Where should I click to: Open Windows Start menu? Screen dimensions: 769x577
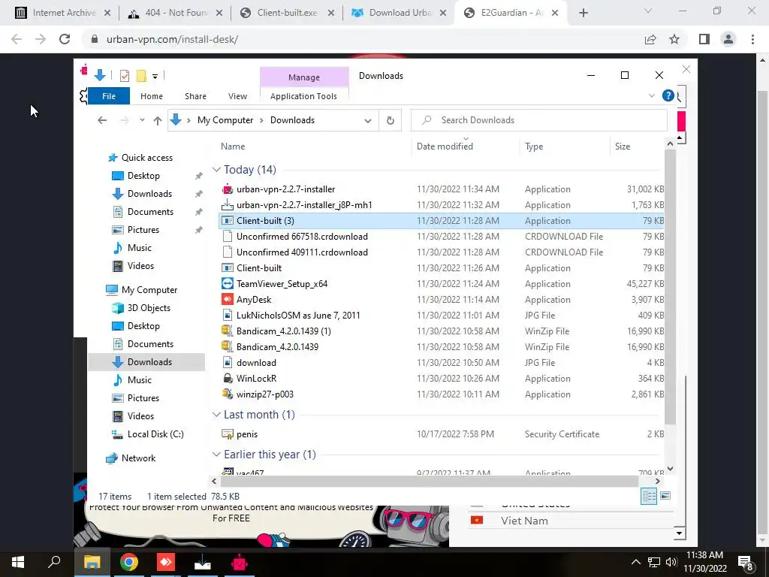(18, 562)
